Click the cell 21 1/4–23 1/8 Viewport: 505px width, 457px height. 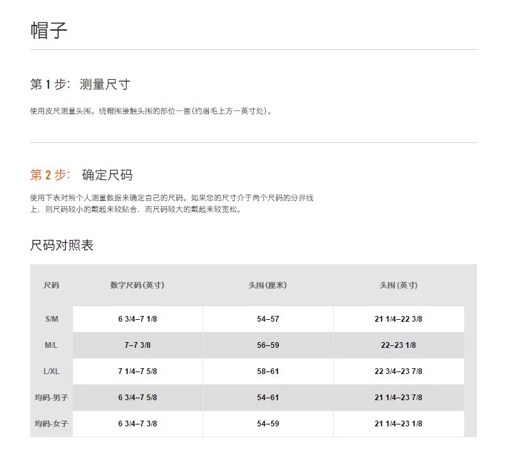[398, 424]
